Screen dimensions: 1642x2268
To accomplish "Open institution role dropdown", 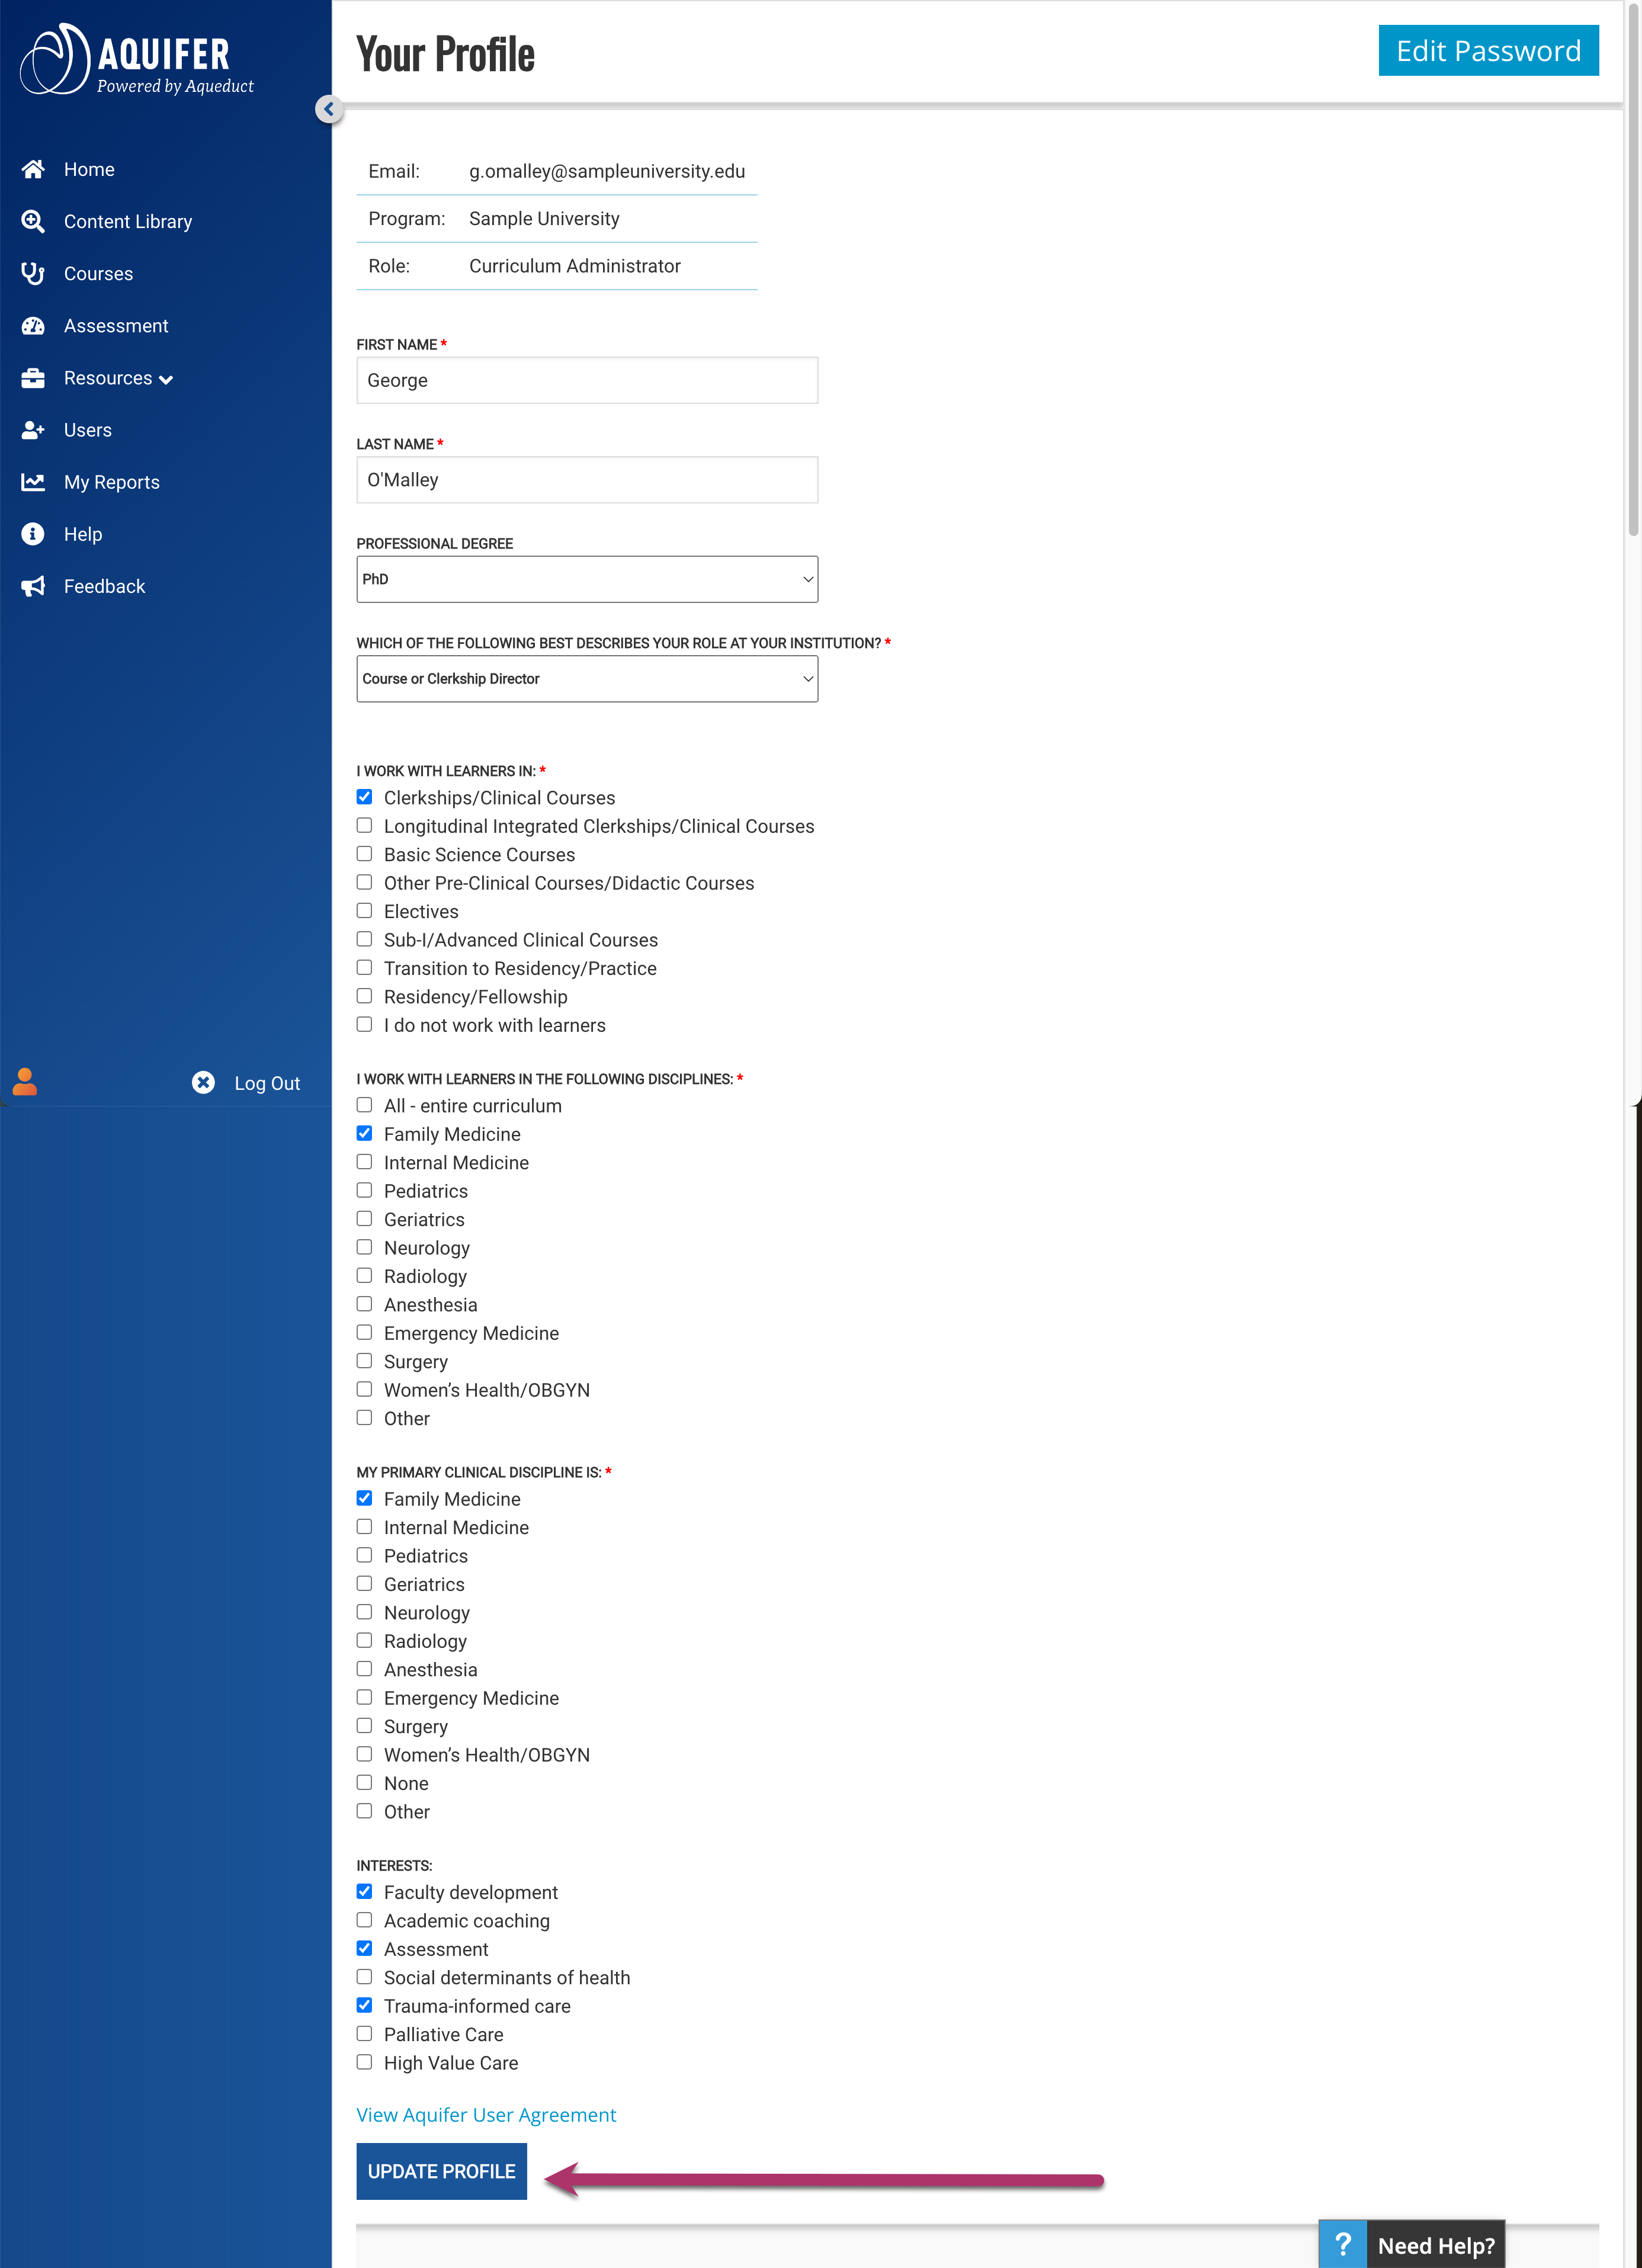I will pyautogui.click(x=587, y=679).
